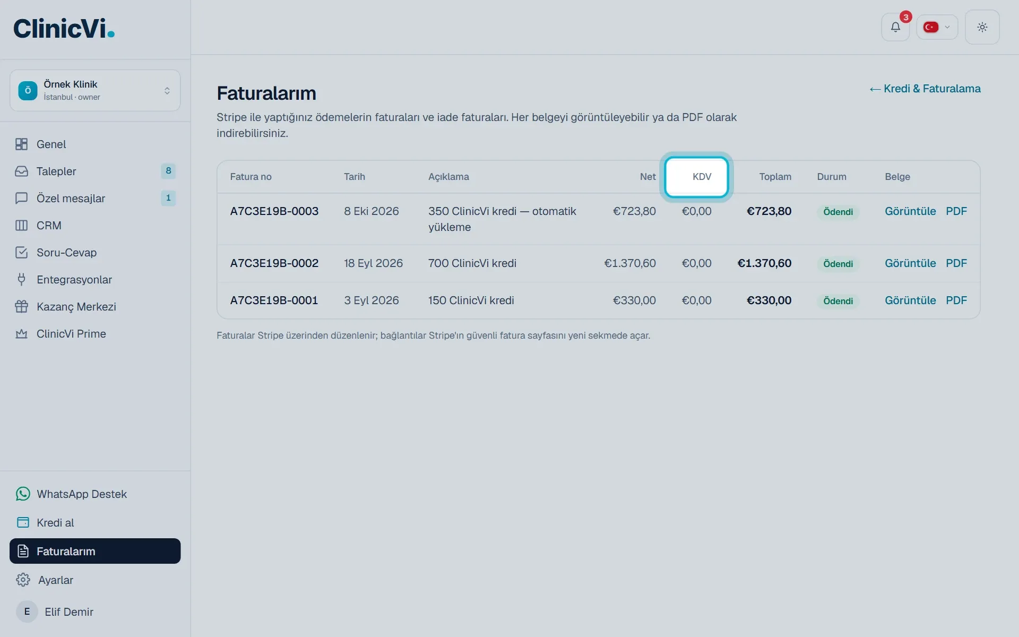1019x637 pixels.
Task: Open Kazanç Merkezi page
Action: (x=95, y=307)
